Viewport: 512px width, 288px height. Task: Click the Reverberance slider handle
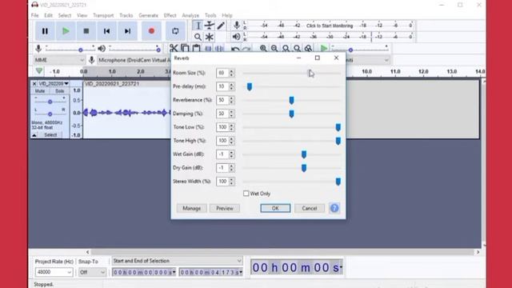point(291,100)
